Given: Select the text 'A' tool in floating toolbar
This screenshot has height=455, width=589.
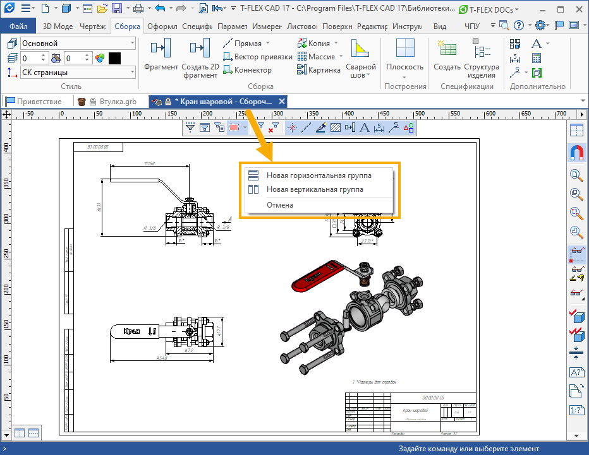Looking at the screenshot, I should point(364,128).
